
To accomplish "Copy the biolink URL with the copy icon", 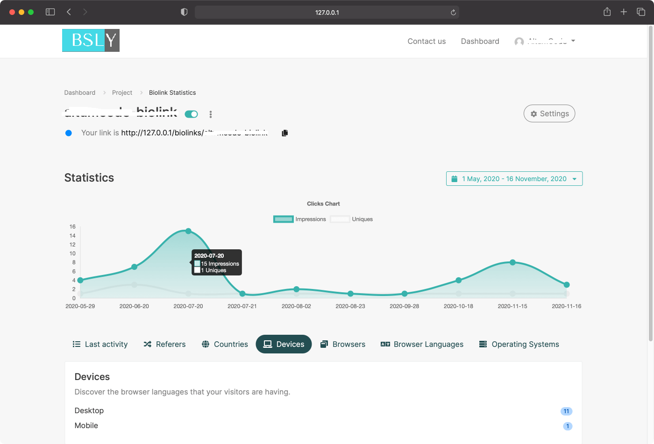I will 284,133.
